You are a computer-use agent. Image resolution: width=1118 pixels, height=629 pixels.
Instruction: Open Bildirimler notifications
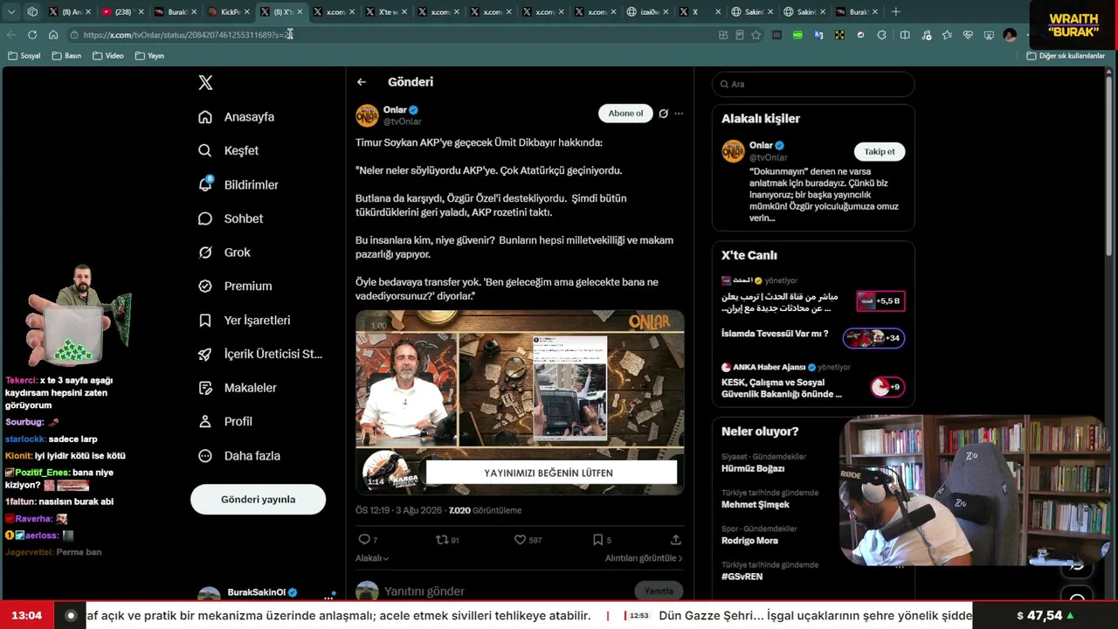point(238,184)
